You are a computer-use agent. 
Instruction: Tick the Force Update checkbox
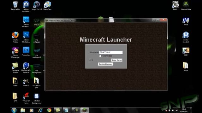click(x=100, y=56)
